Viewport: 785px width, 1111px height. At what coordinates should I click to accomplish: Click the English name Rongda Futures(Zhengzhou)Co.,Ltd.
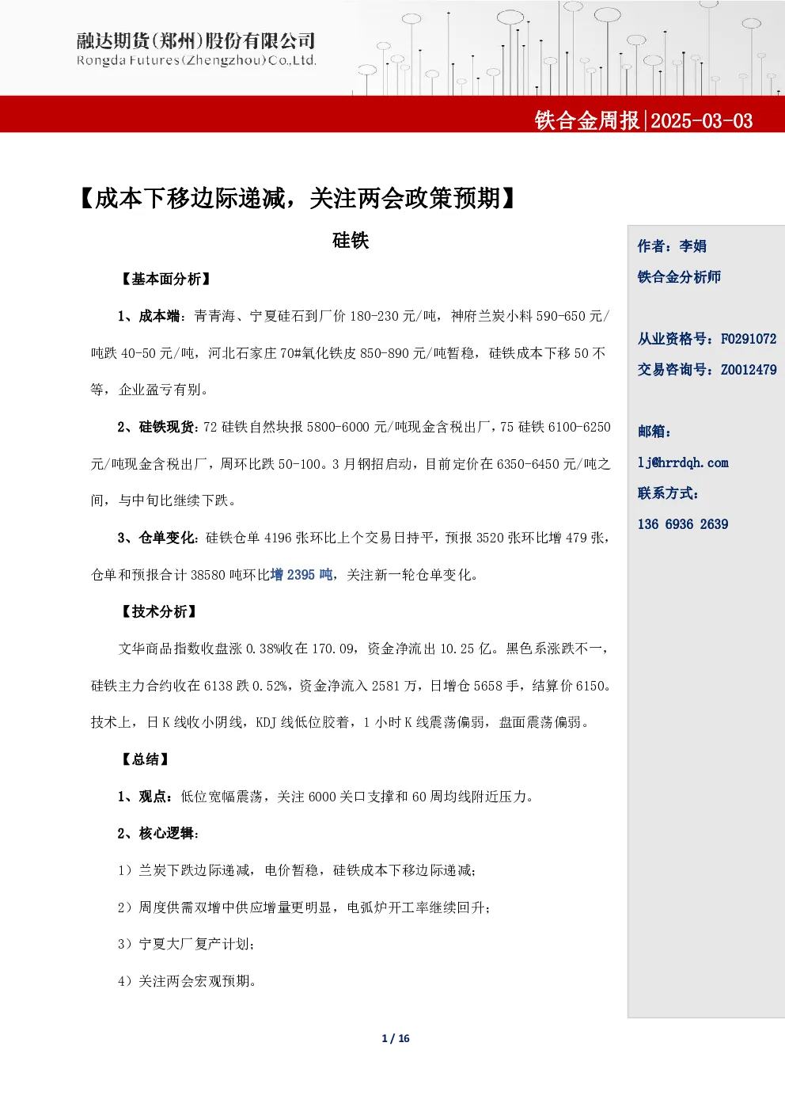[196, 61]
